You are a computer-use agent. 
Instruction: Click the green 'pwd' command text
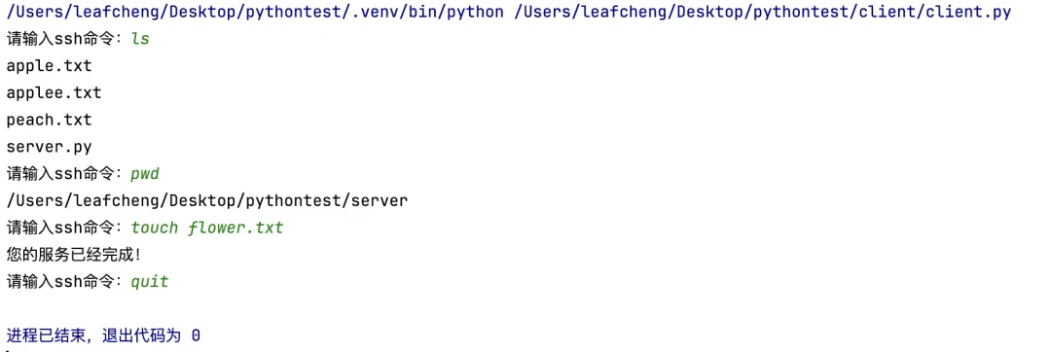[x=145, y=174]
